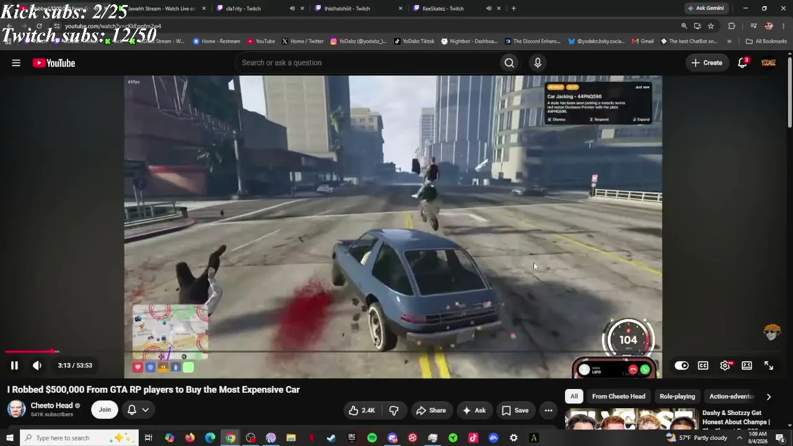Open Windows Settings gear on taskbar
The width and height of the screenshot is (793, 446).
pyautogui.click(x=514, y=438)
